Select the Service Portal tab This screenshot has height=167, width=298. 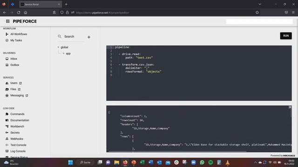[41, 4]
